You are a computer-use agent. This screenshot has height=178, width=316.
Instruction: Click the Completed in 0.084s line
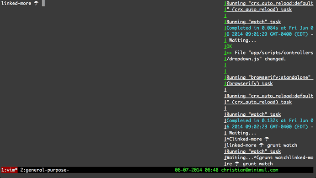pyautogui.click(x=270, y=28)
